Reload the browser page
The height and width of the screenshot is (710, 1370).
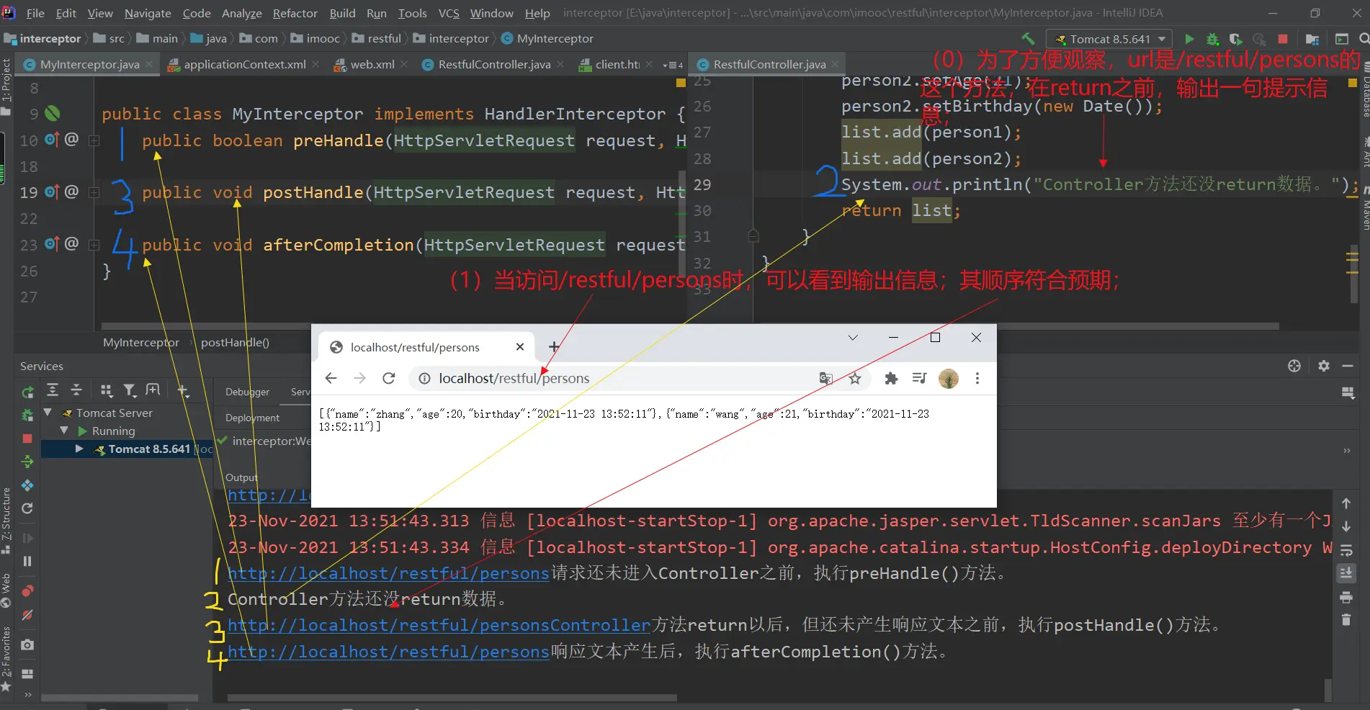point(389,379)
